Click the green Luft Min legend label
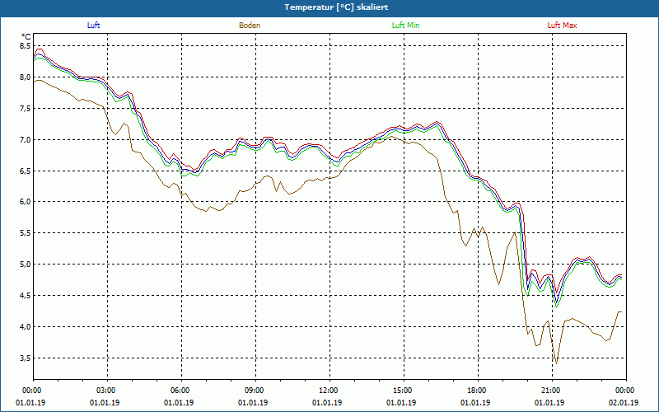 [x=405, y=26]
